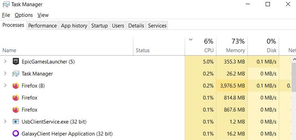Click the Task Manager title bar icon
296x140 pixels.
tap(6, 4)
